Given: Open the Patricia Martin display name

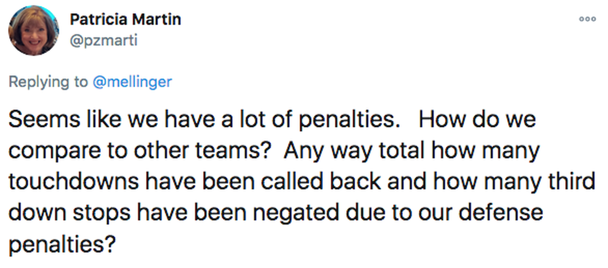Looking at the screenshot, I should pyautogui.click(x=125, y=20).
